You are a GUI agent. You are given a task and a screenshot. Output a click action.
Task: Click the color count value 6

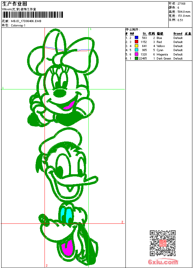(178, 8)
